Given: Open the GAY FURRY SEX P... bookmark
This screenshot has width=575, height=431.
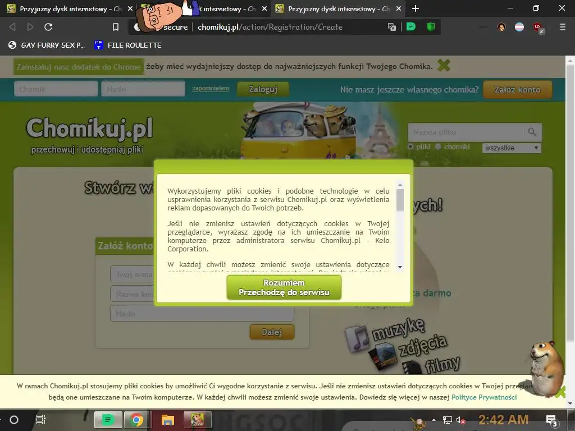Looking at the screenshot, I should click(47, 45).
